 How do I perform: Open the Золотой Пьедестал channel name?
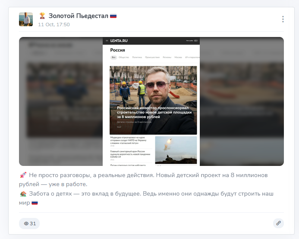pyautogui.click(x=78, y=16)
